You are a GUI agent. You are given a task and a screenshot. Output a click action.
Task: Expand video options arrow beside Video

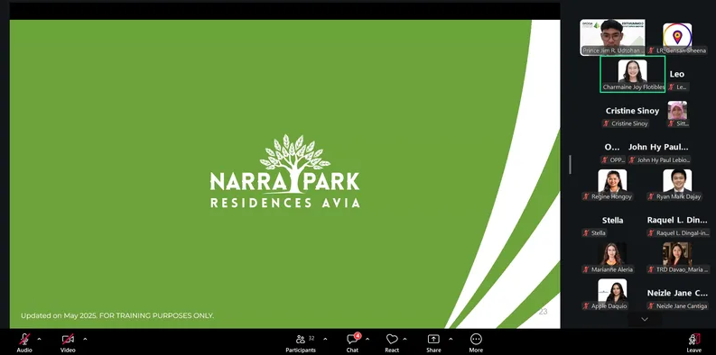coord(85,339)
